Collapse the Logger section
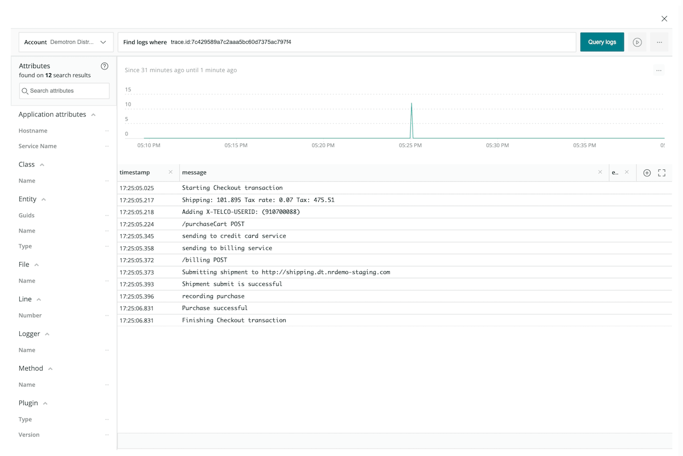This screenshot has width=683, height=456. (x=47, y=334)
